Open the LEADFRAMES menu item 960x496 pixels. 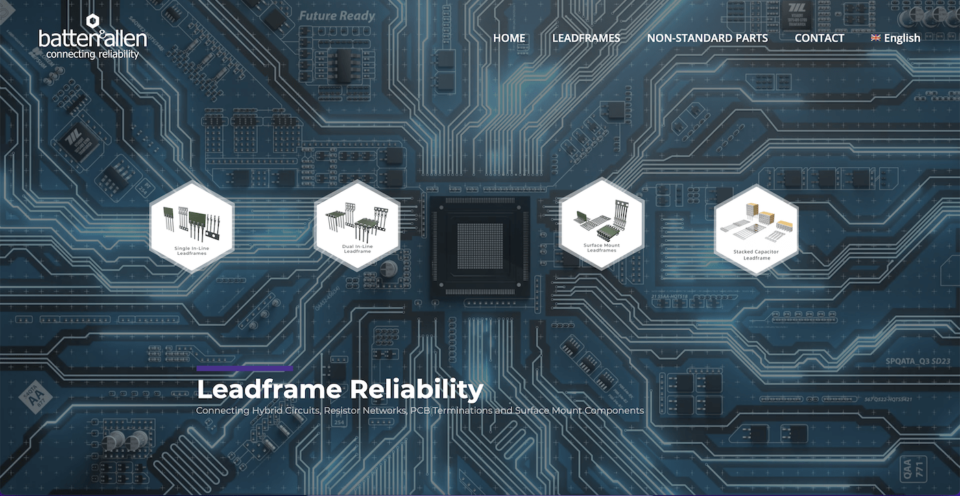[x=586, y=38]
